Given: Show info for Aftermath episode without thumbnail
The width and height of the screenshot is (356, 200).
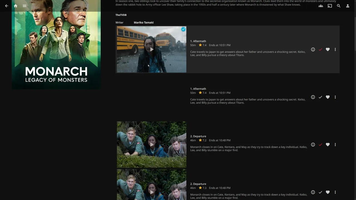Looking at the screenshot, I should 313,97.
